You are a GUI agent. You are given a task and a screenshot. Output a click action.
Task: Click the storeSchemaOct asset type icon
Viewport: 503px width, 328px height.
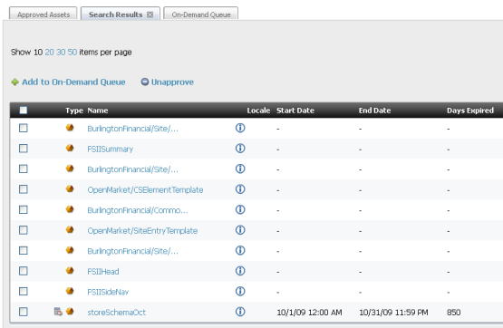click(x=70, y=312)
